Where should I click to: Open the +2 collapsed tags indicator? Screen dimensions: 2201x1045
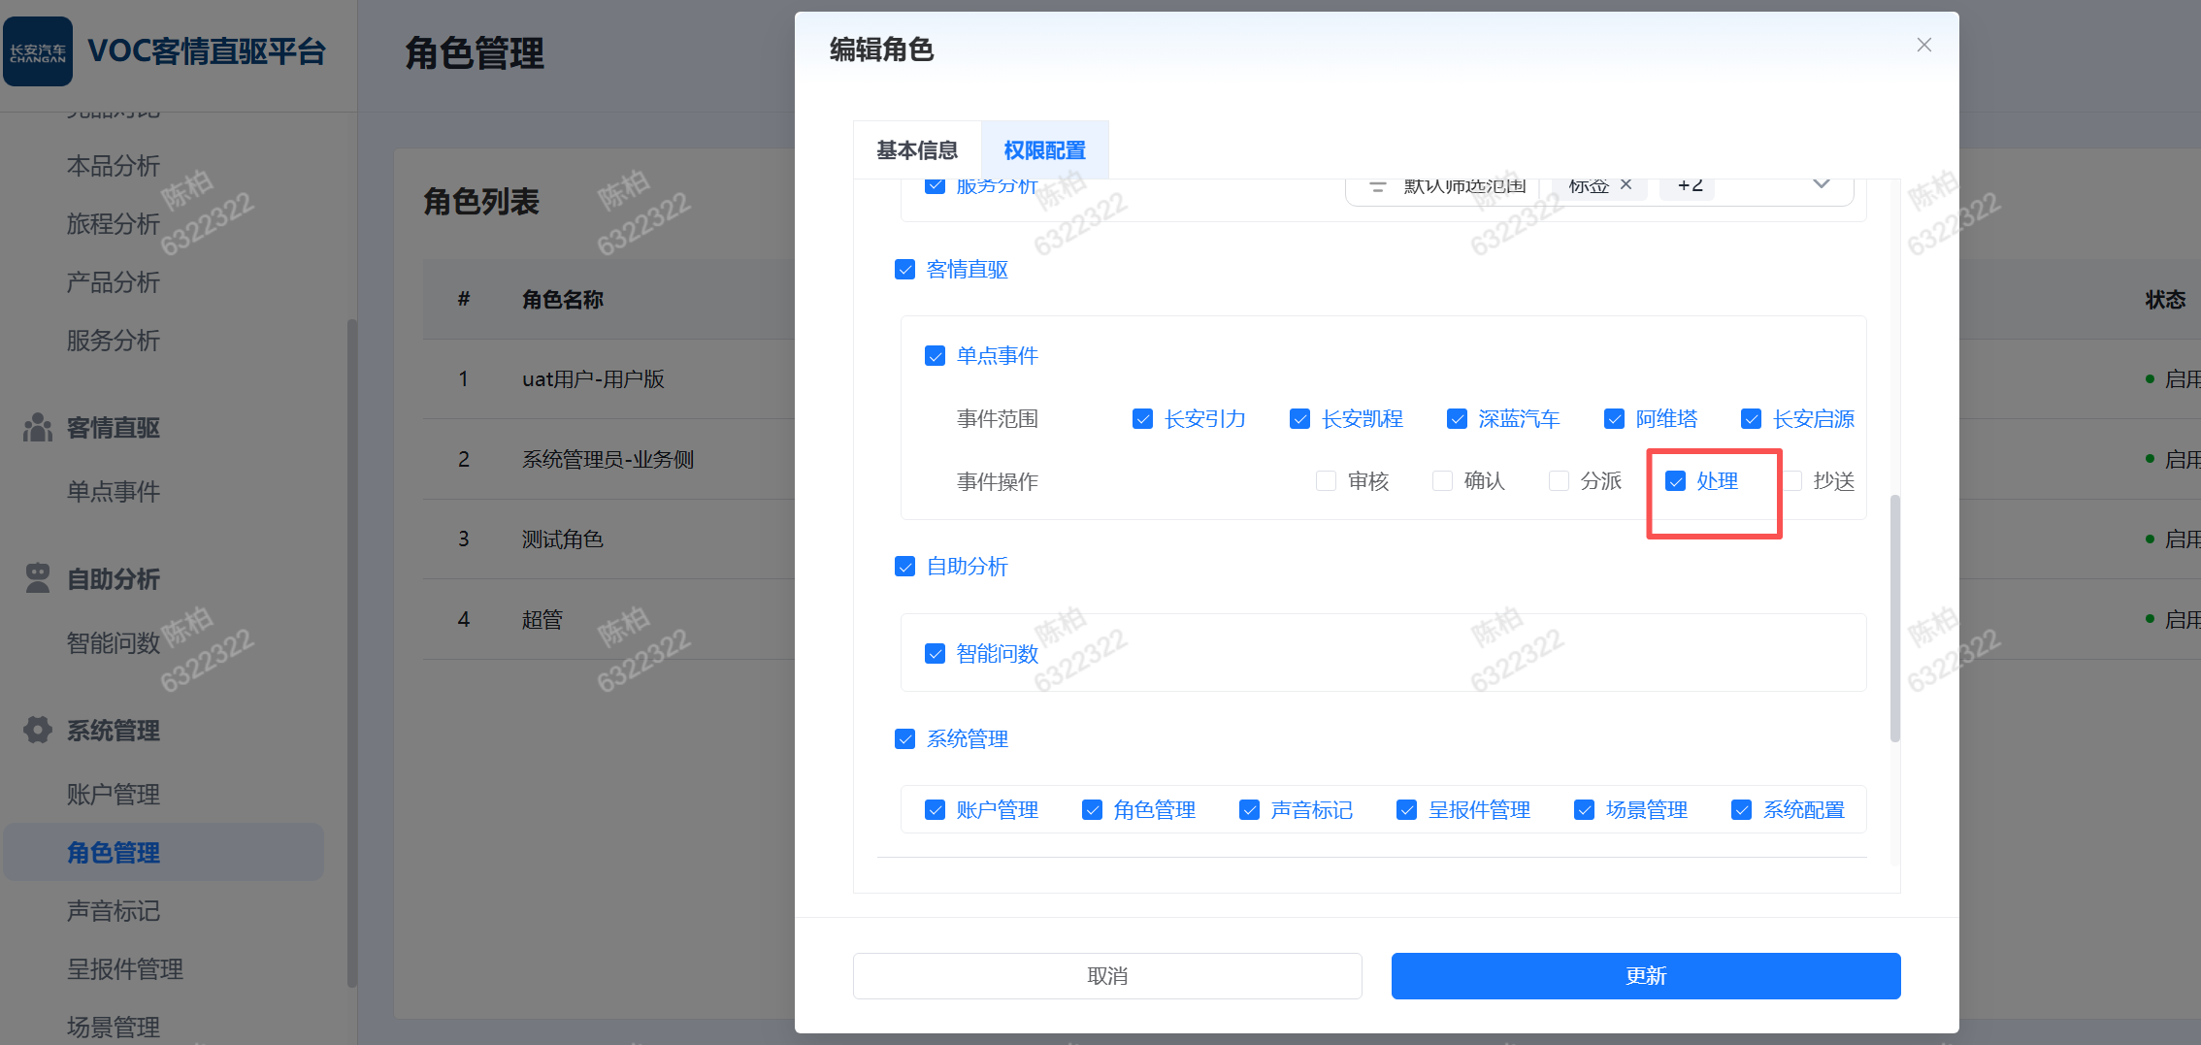1690,185
